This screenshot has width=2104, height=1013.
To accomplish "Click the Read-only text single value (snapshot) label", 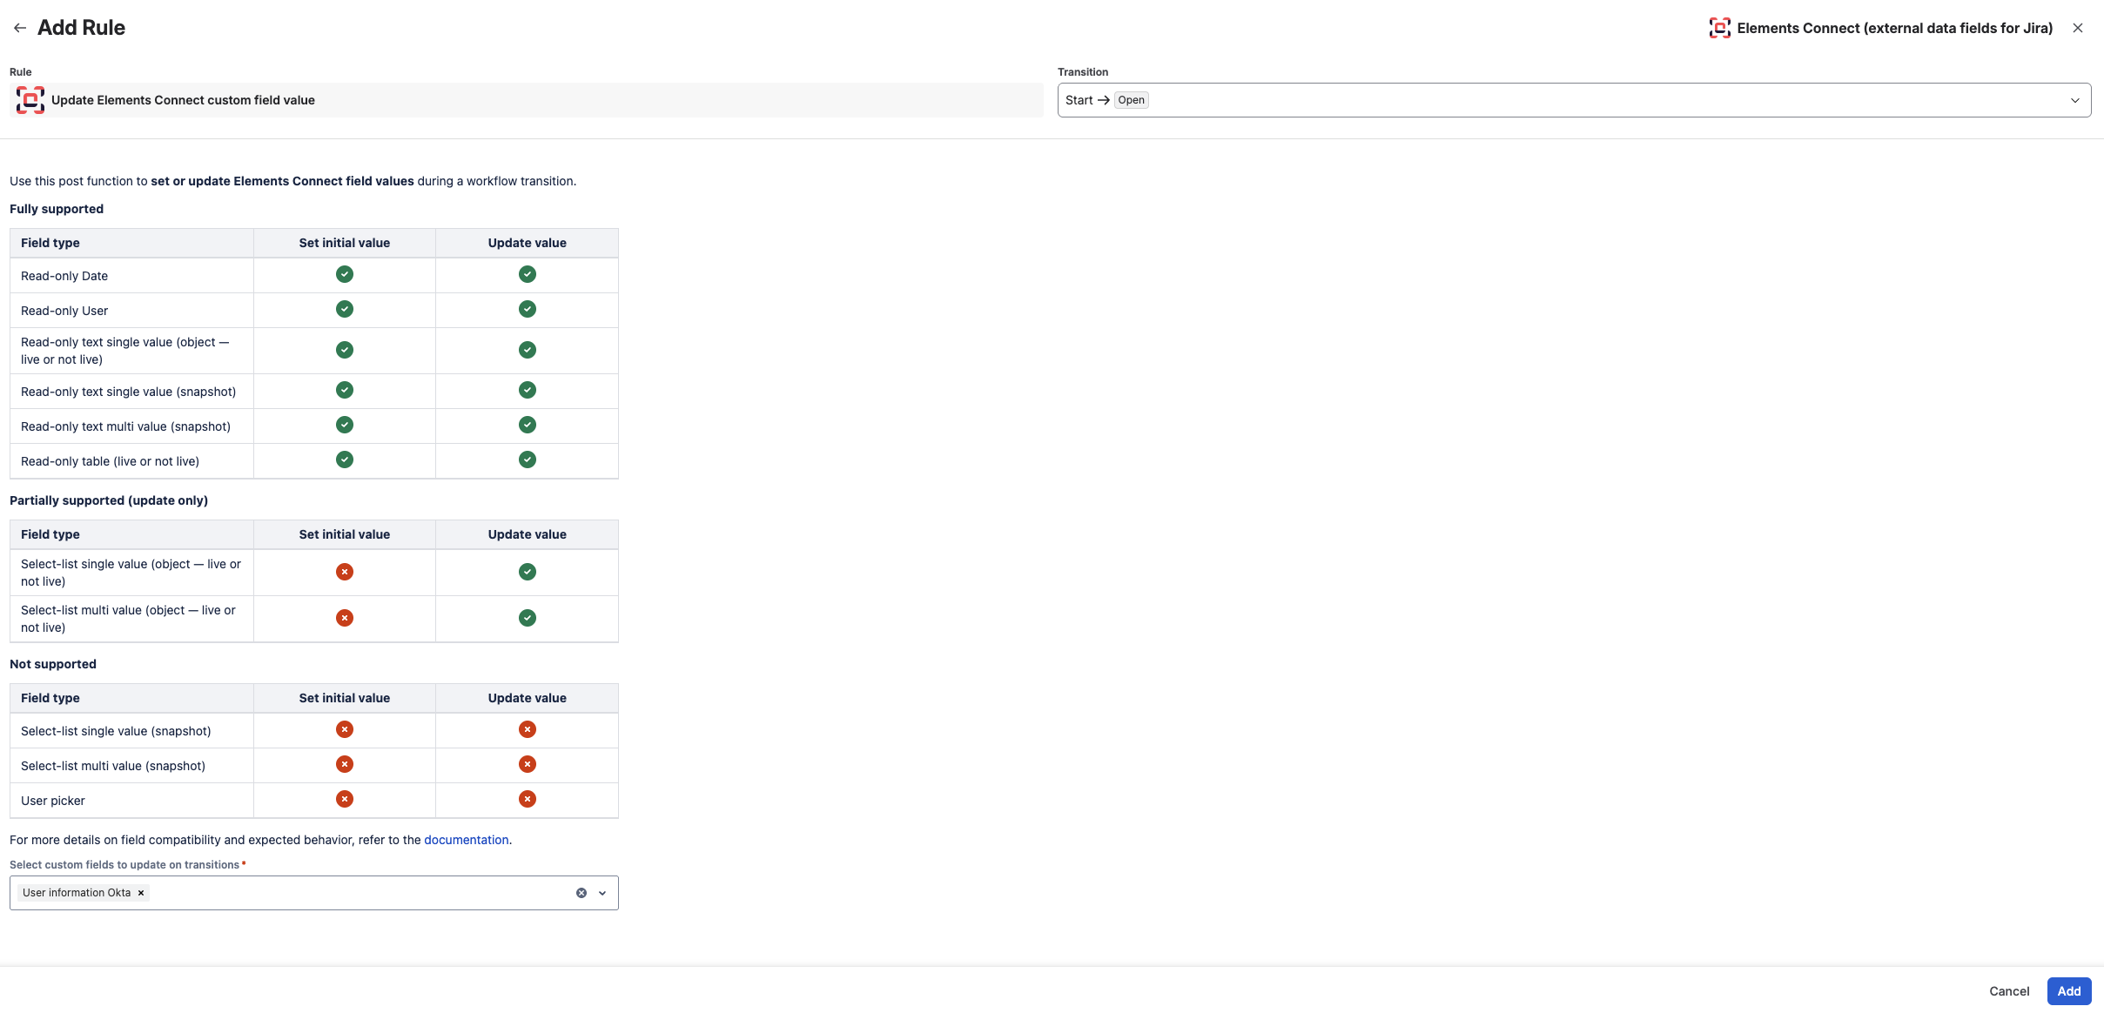I will coord(129,392).
